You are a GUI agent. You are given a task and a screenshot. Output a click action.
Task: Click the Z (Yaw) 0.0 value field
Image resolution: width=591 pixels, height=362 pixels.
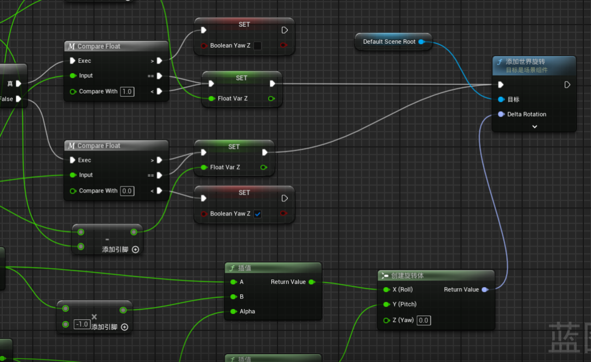[424, 320]
